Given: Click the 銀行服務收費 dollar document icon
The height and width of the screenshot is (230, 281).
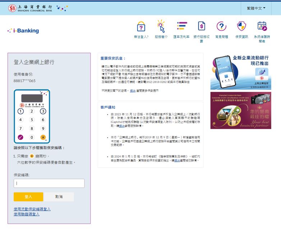Looking at the screenshot, I should click(x=202, y=27).
